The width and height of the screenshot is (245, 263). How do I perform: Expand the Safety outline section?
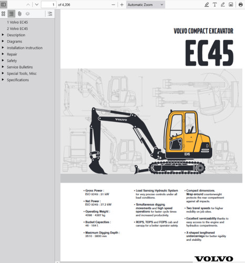(3, 60)
